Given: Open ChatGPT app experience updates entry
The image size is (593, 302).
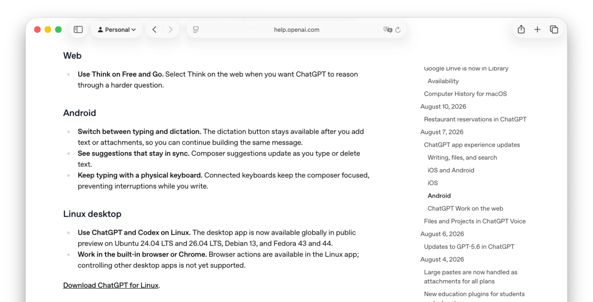Looking at the screenshot, I should (472, 145).
